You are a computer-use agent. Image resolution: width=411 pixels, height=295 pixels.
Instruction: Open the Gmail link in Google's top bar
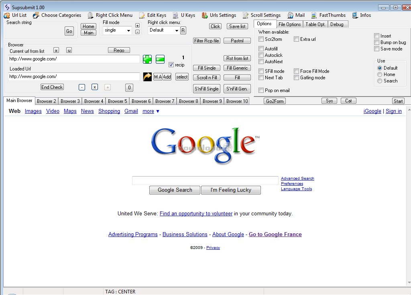click(x=131, y=111)
